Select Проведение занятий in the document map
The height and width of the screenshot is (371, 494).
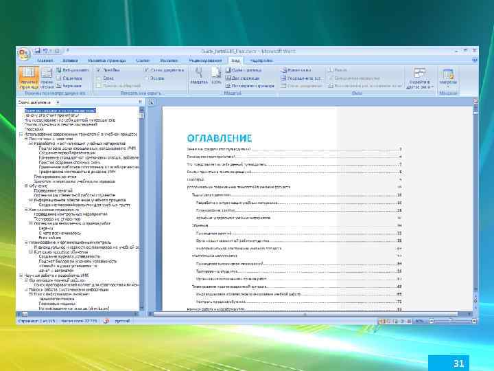tap(54, 190)
